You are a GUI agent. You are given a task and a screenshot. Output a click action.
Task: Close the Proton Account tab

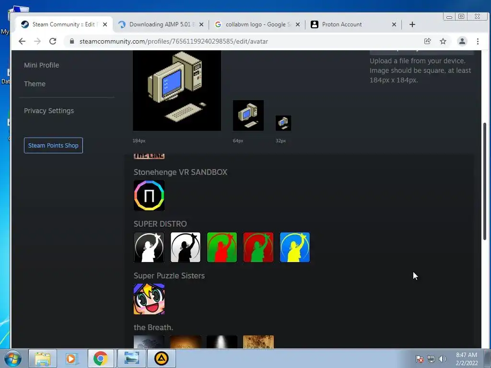click(394, 24)
